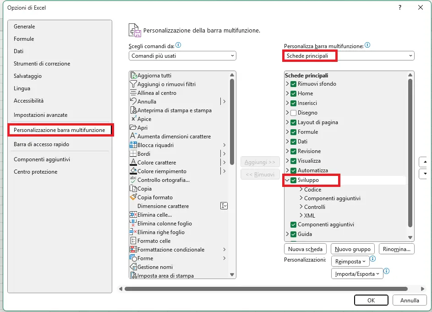This screenshot has width=432, height=312.
Task: Click the Copia copy icon
Action: point(133,188)
